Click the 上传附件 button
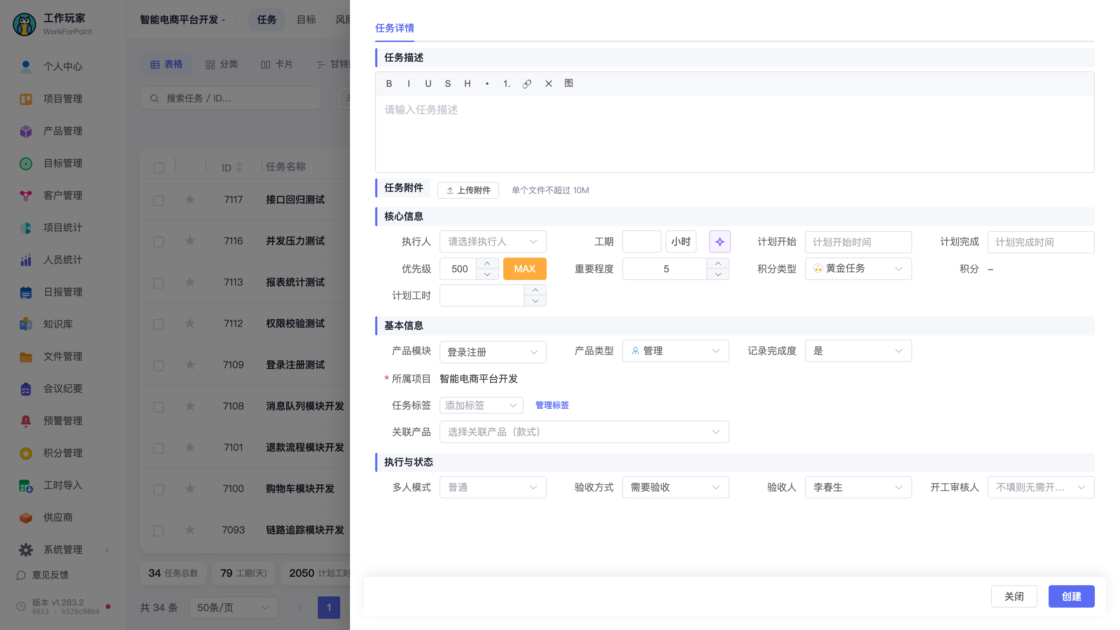This screenshot has height=630, width=1120. click(468, 190)
